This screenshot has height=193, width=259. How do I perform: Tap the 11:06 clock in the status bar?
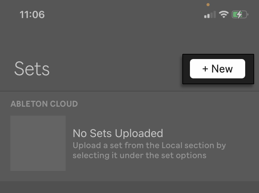(32, 15)
